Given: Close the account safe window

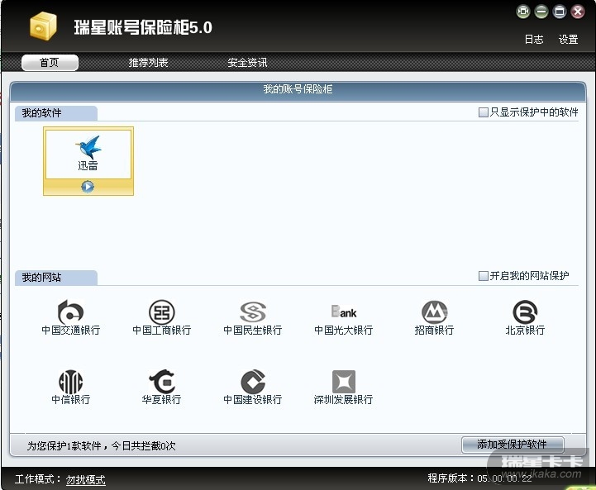Looking at the screenshot, I should click(x=578, y=12).
